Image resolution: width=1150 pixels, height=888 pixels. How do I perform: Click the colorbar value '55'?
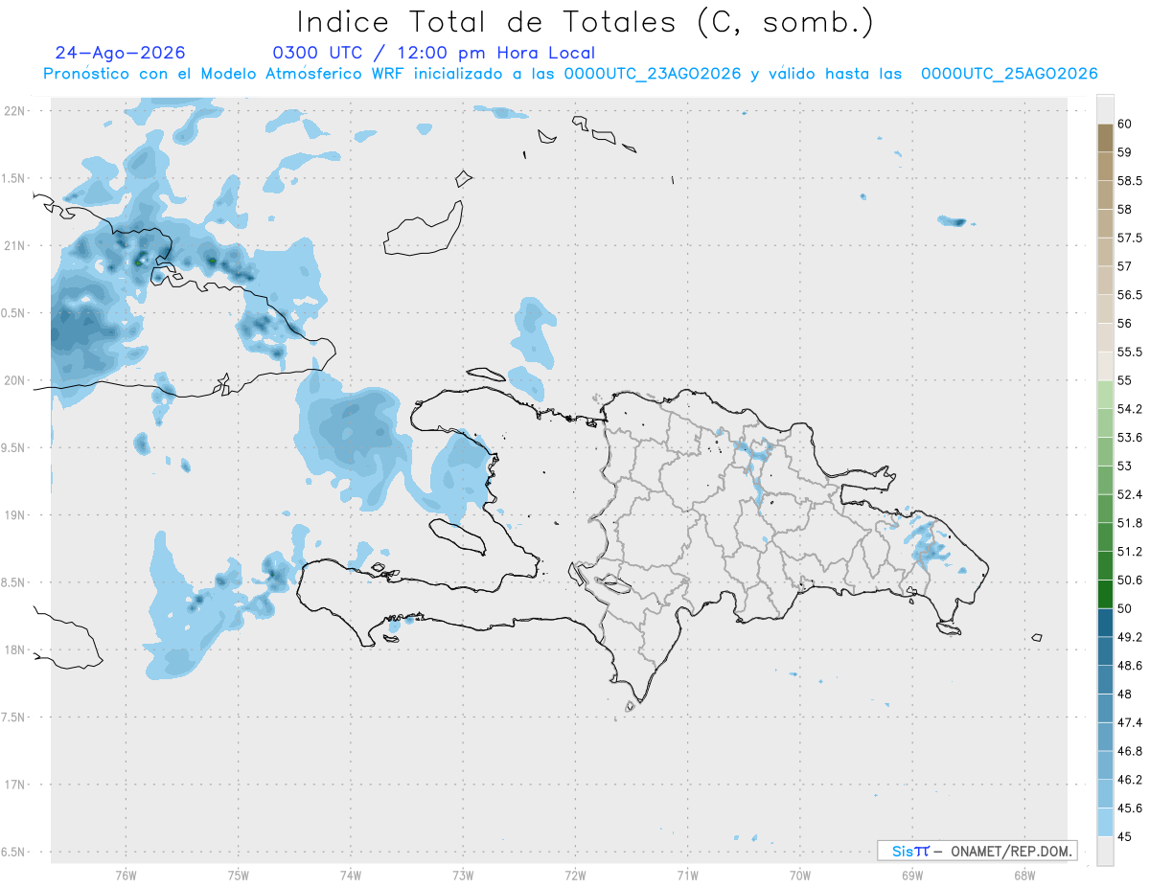pyautogui.click(x=1124, y=380)
